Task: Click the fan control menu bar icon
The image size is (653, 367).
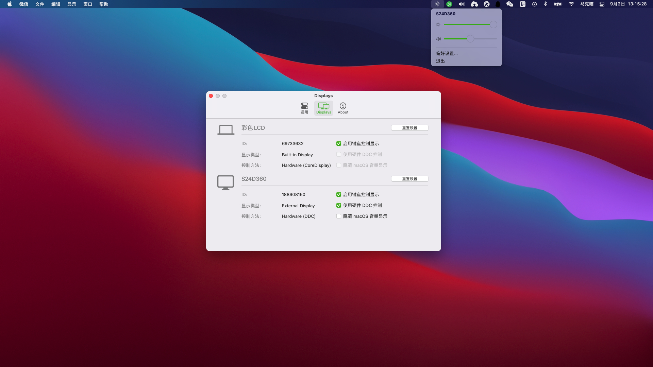Action: [487, 4]
